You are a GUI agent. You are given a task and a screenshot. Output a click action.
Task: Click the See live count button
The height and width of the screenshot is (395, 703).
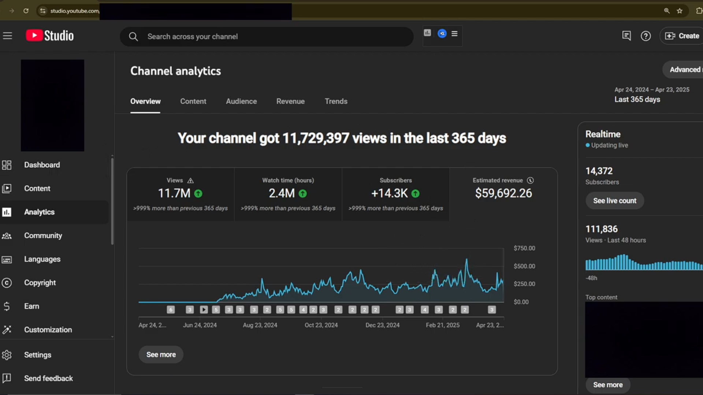point(614,201)
